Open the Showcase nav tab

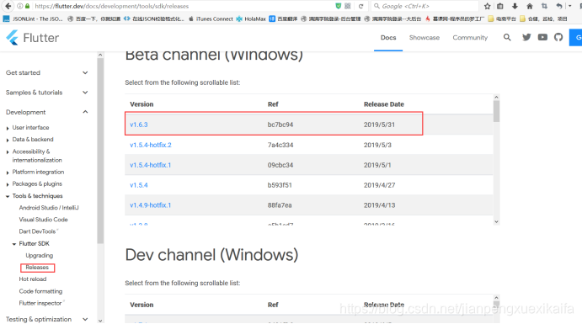pyautogui.click(x=424, y=37)
